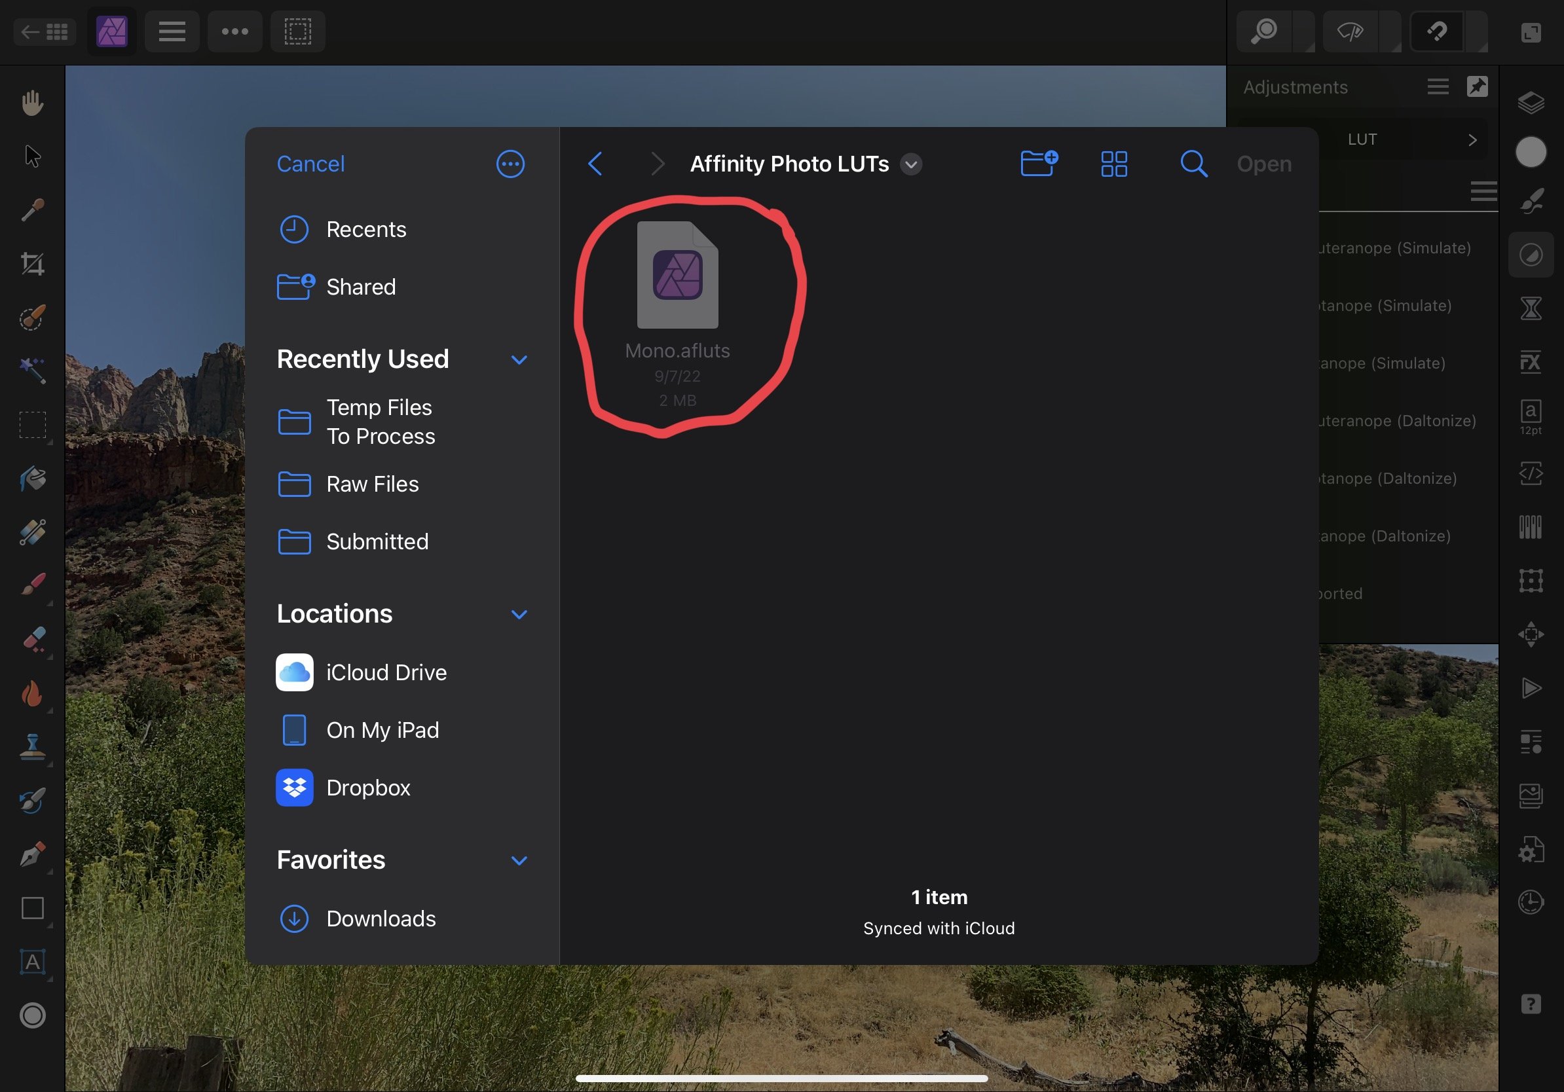Open the Filters hourglass studio
This screenshot has width=1564, height=1092.
point(1531,308)
